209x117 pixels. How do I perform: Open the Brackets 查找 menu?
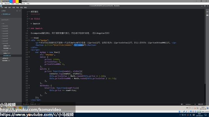(x=10, y=7)
